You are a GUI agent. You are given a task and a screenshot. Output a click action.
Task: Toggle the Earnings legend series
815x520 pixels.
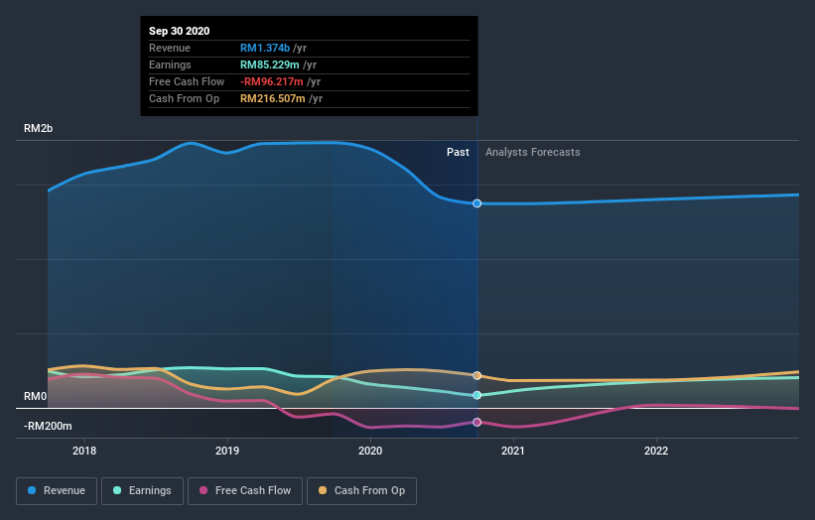142,491
